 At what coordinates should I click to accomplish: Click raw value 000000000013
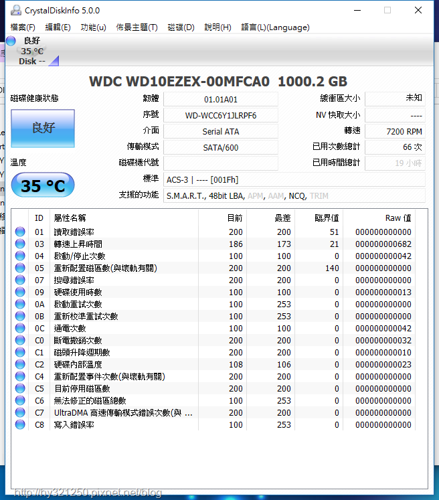[x=383, y=292]
